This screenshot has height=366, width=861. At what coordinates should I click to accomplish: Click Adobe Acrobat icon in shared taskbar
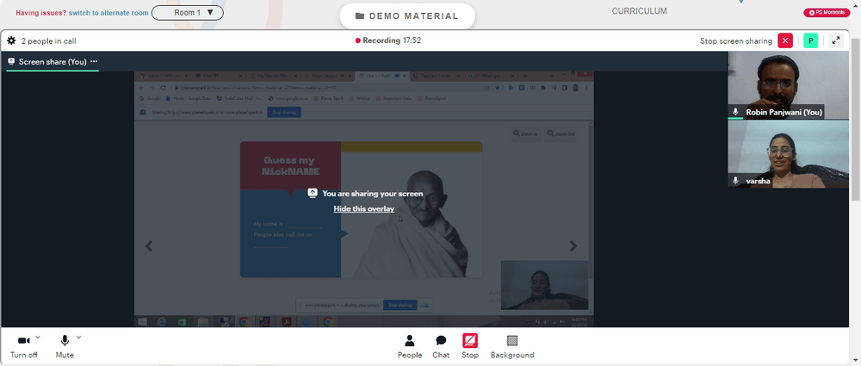pos(286,321)
